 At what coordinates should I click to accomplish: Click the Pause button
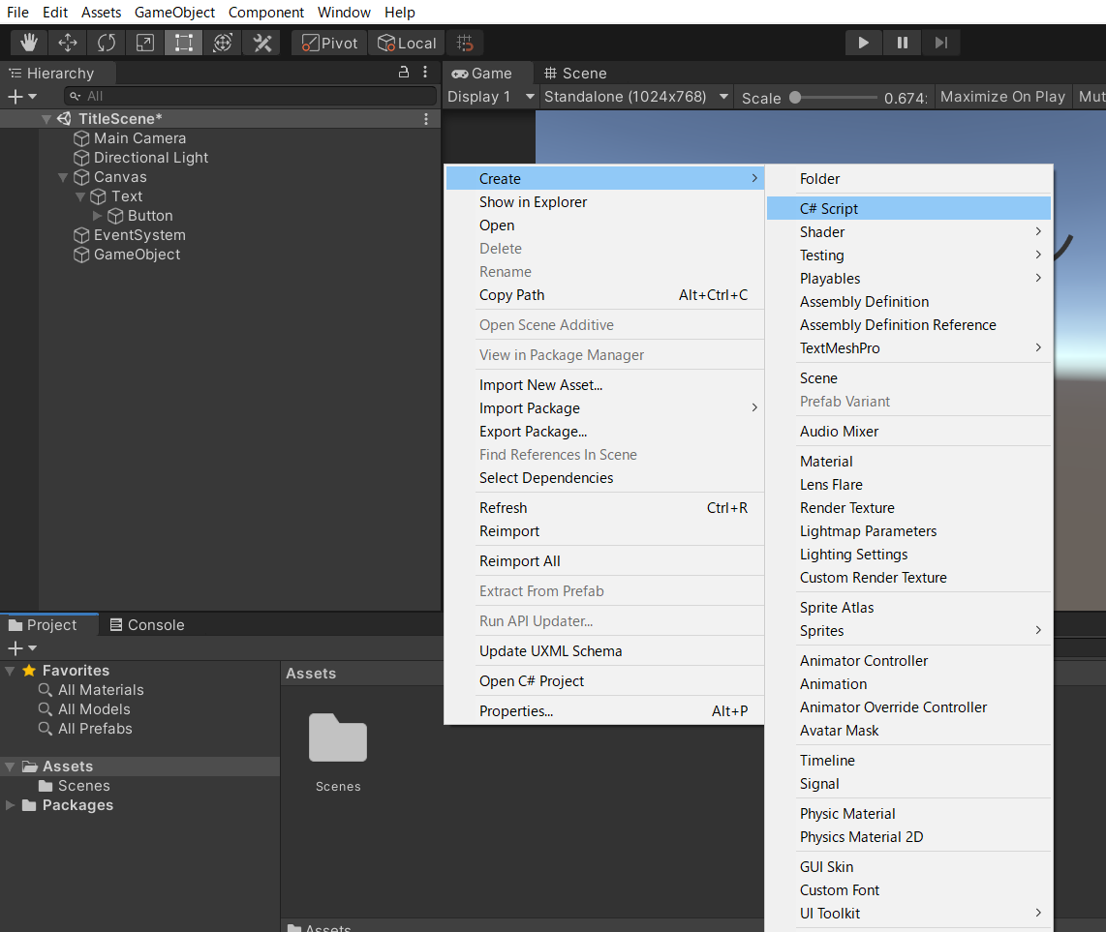pos(903,43)
